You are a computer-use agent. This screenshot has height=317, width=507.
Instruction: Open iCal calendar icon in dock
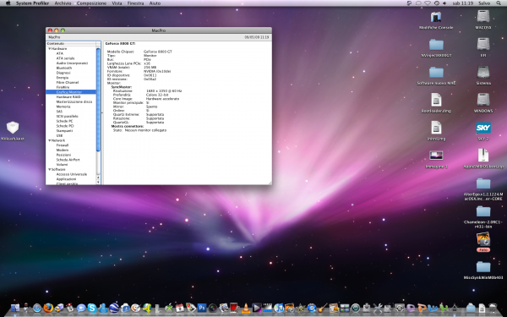click(x=180, y=308)
